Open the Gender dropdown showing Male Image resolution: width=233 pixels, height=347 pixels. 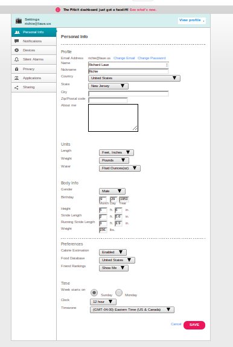112,191
